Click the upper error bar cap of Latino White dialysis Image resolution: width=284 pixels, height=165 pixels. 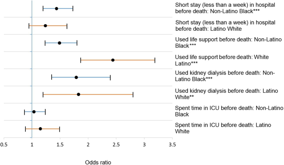[133, 94]
